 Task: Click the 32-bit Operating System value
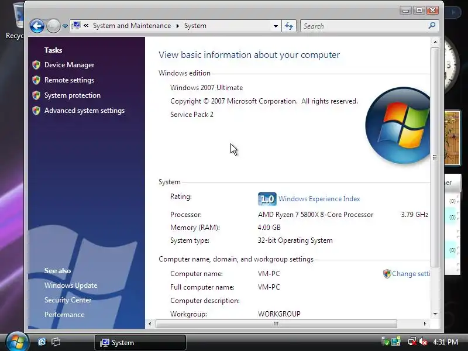[x=295, y=240]
